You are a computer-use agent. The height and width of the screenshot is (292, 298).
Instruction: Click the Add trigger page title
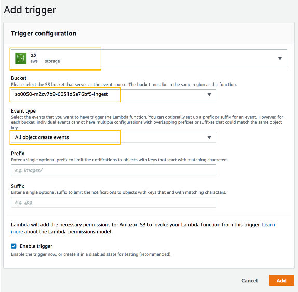click(x=30, y=10)
